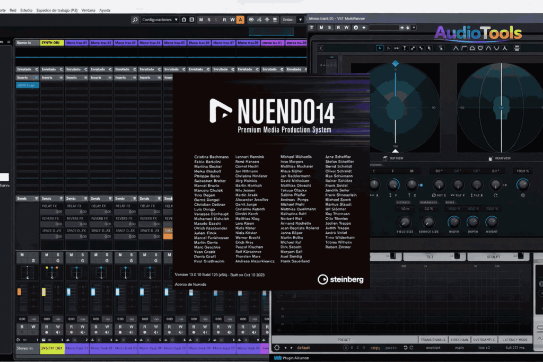Activate the global Mute button in the toolbar
The width and height of the screenshot is (543, 362).
[x=201, y=20]
